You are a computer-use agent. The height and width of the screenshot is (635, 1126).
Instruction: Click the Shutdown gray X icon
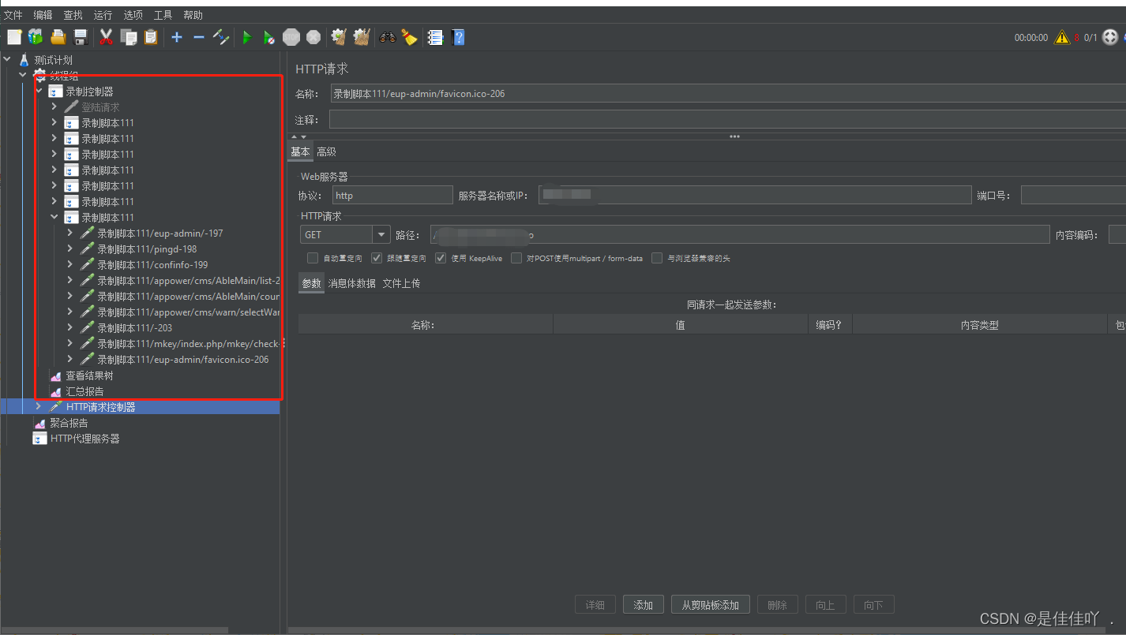[x=313, y=37]
